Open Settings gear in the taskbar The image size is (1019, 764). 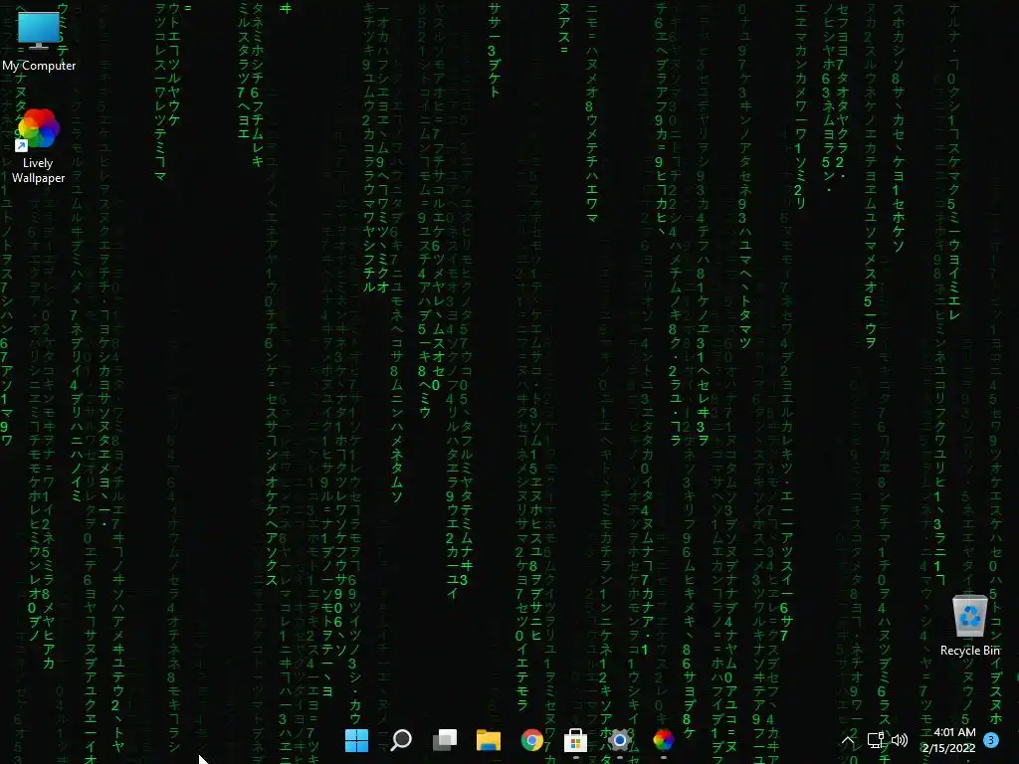(x=619, y=740)
